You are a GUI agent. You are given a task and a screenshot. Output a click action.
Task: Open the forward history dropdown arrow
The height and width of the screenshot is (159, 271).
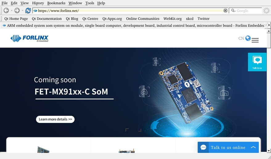[x=23, y=10]
